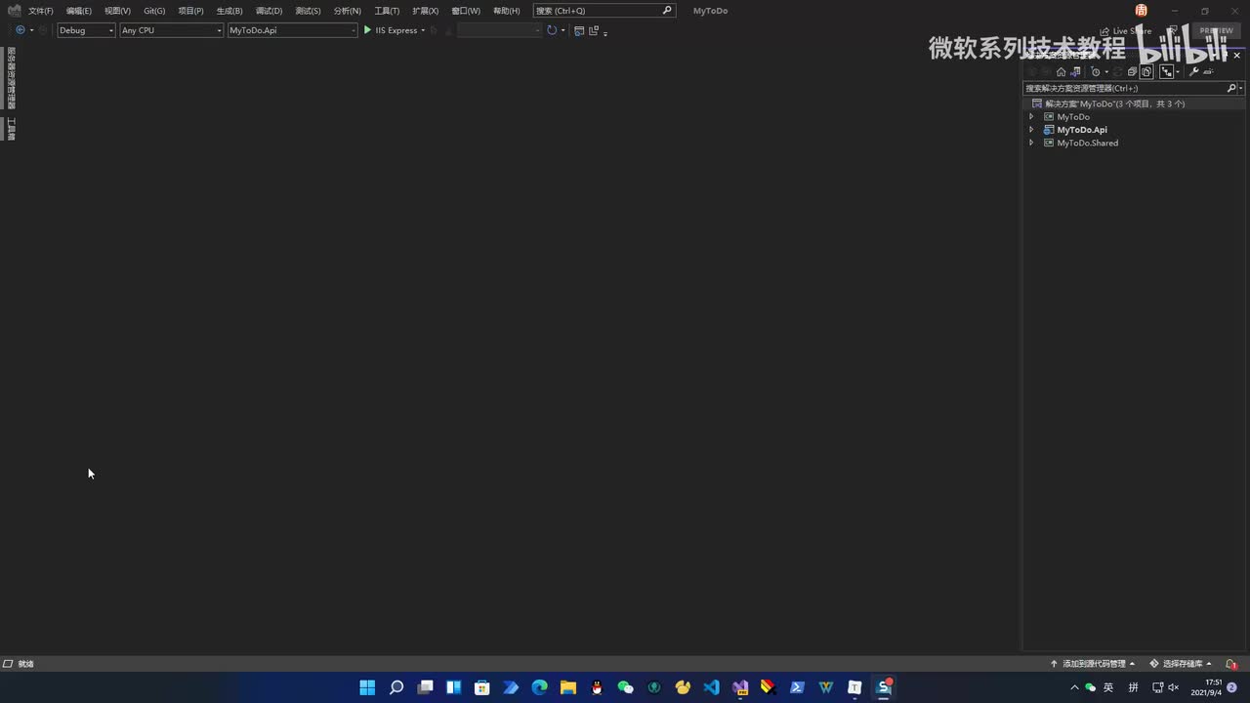Open the notifications bell in status bar
The image size is (1250, 703).
point(1231,664)
